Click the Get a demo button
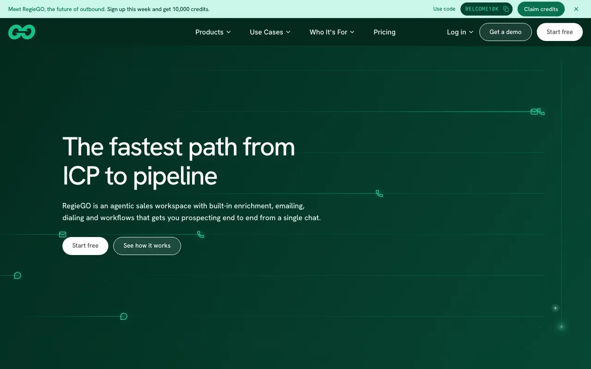Screen dimensions: 591x369 [506, 32]
